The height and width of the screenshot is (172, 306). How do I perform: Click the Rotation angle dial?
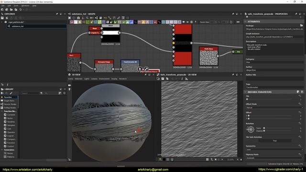click(x=251, y=129)
